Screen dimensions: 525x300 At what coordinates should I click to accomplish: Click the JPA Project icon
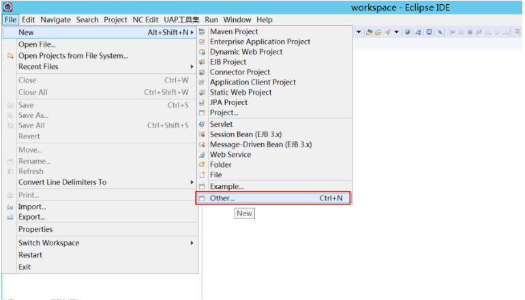pyautogui.click(x=202, y=102)
